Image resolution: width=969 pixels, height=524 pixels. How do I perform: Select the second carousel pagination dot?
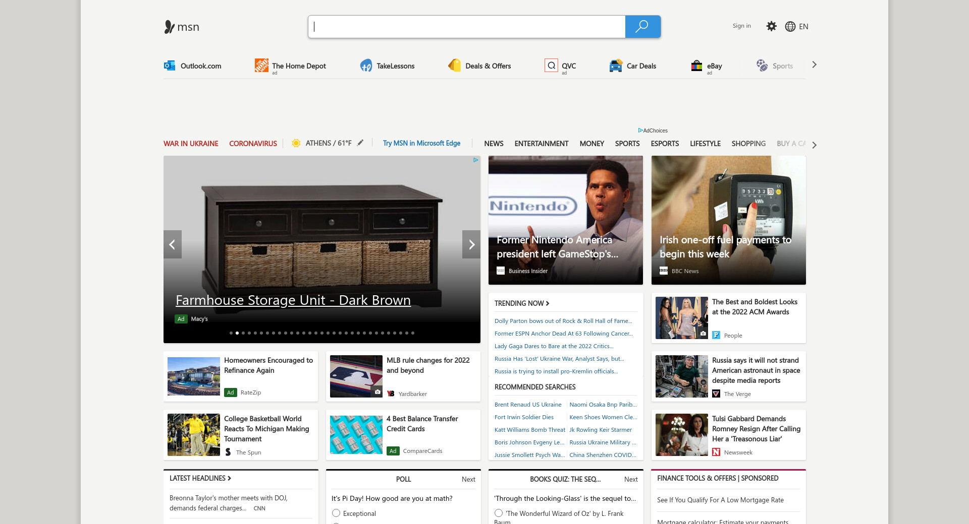[237, 333]
